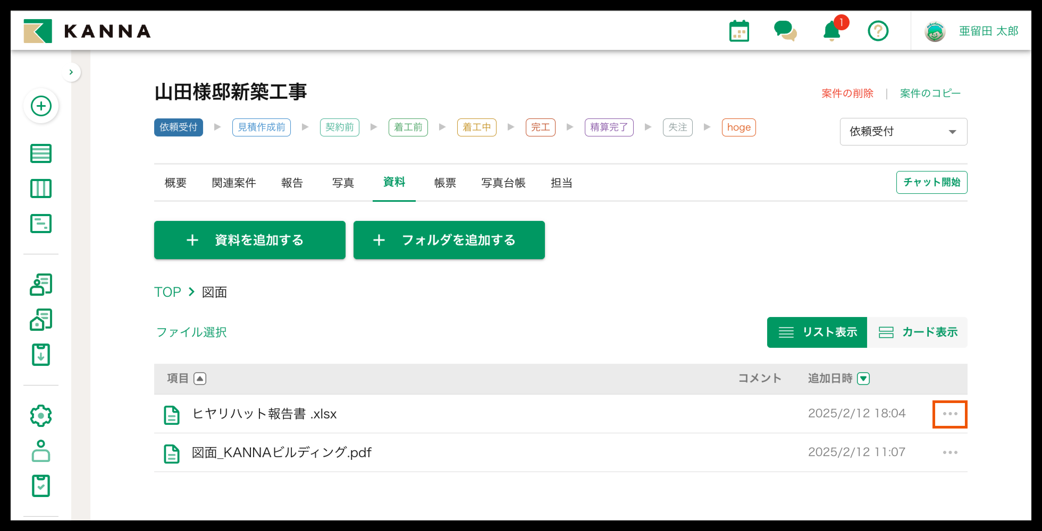Viewport: 1042px width, 531px height.
Task: Toggle 項目 column ascending sort arrow
Action: [200, 379]
